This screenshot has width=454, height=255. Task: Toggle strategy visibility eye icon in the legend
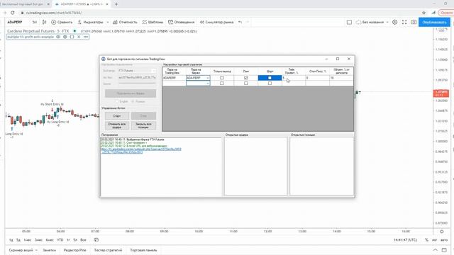[58, 37]
